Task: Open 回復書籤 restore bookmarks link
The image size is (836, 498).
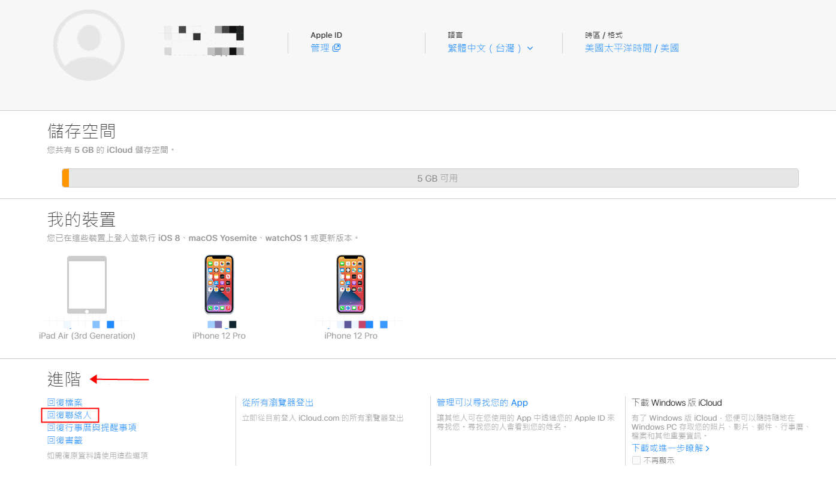Action: point(65,440)
